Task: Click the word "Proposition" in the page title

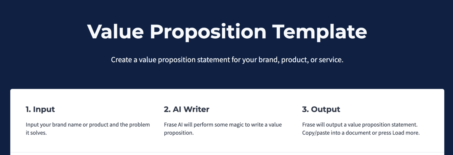Action: point(208,31)
